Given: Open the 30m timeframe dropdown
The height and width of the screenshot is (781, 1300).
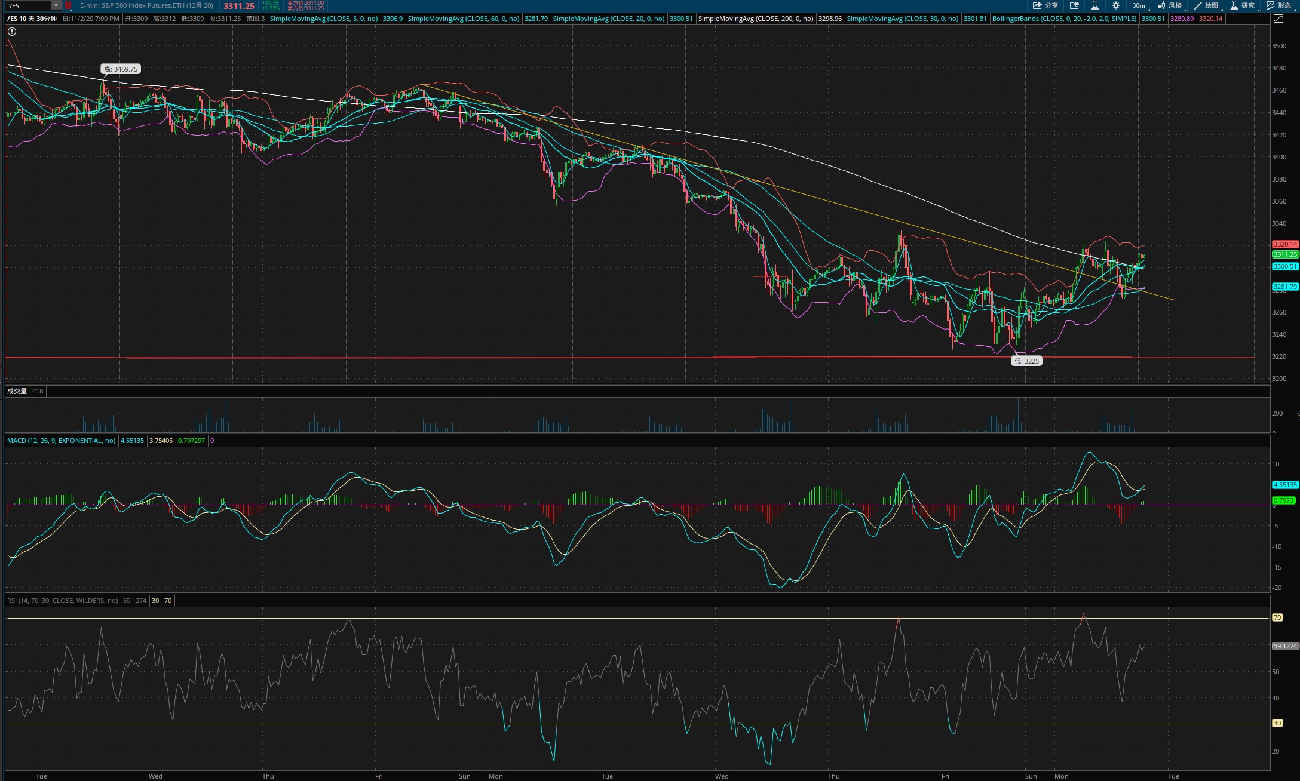Looking at the screenshot, I should tap(1140, 5).
